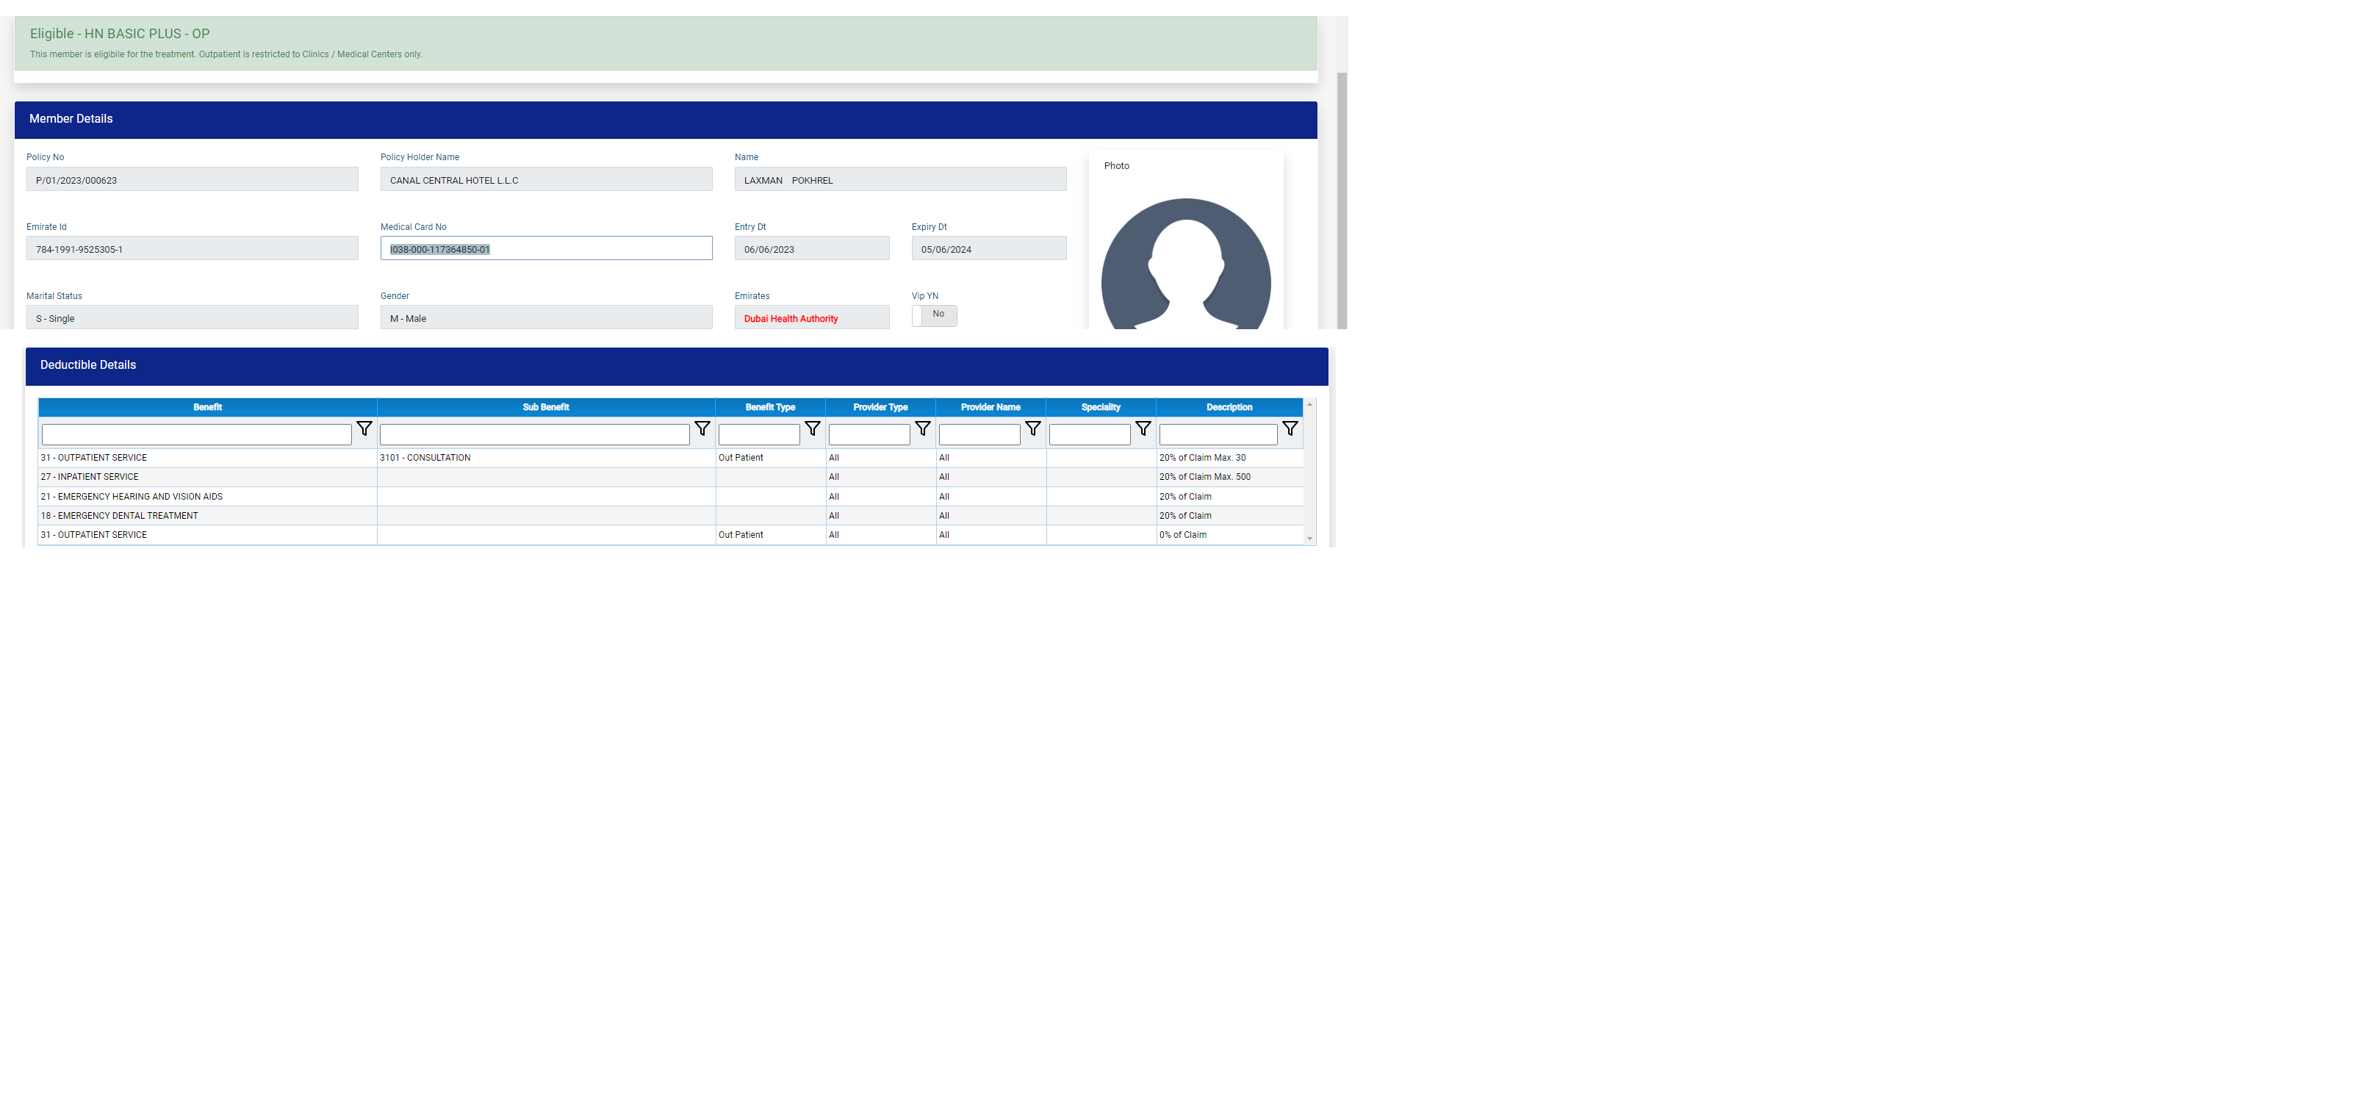Click the Speciality column filter icon
2369x1111 pixels.
tap(1143, 430)
